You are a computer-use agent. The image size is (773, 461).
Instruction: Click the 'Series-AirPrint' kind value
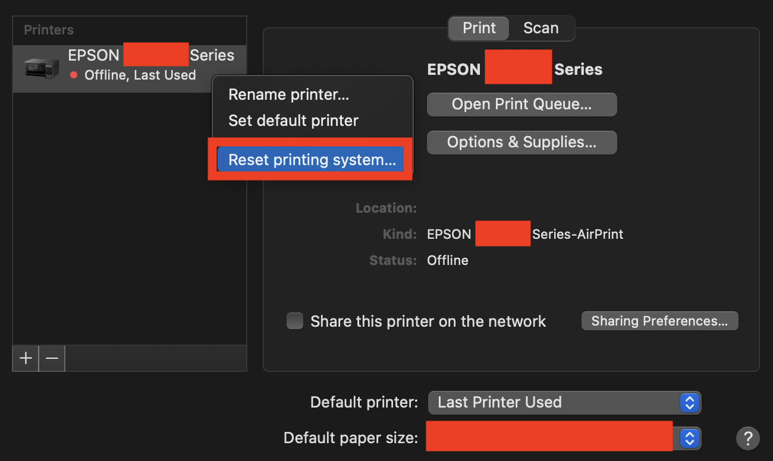(x=578, y=234)
